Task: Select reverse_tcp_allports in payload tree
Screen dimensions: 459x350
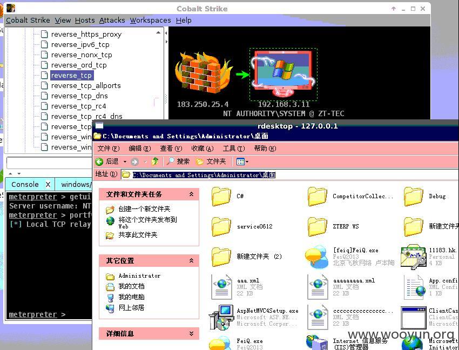Action: (86, 85)
